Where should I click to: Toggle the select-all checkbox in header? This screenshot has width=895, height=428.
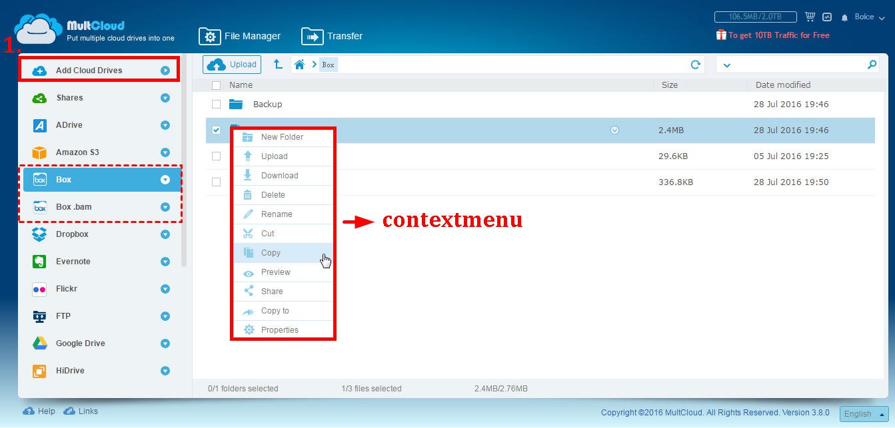tap(216, 85)
